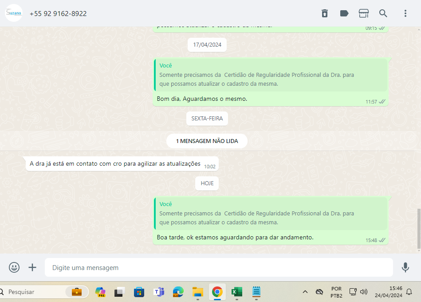The image size is (421, 302).
Task: Open the emoji picker
Action: [14, 267]
